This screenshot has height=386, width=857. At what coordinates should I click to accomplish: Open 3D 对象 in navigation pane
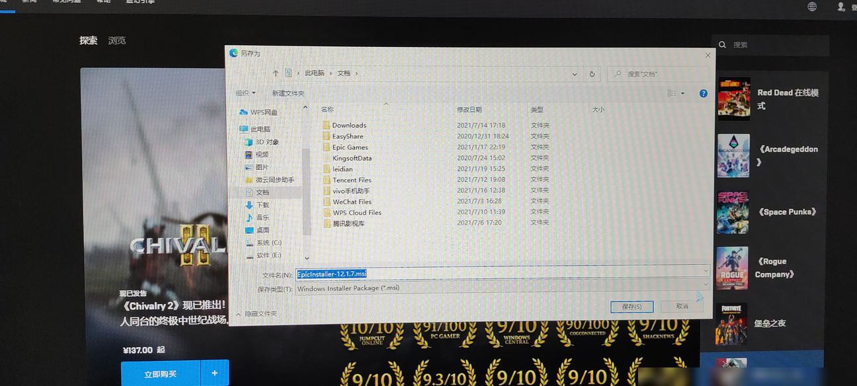tap(262, 142)
